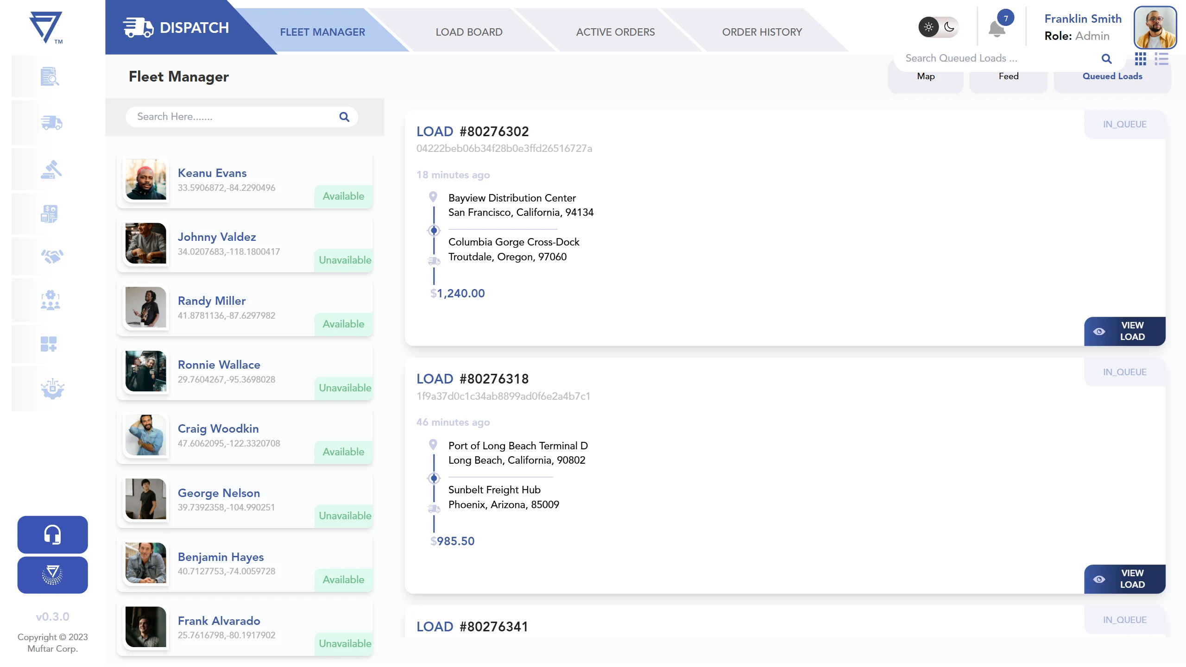Click the Muftar logo at top left
The height and width of the screenshot is (667, 1186).
46,27
